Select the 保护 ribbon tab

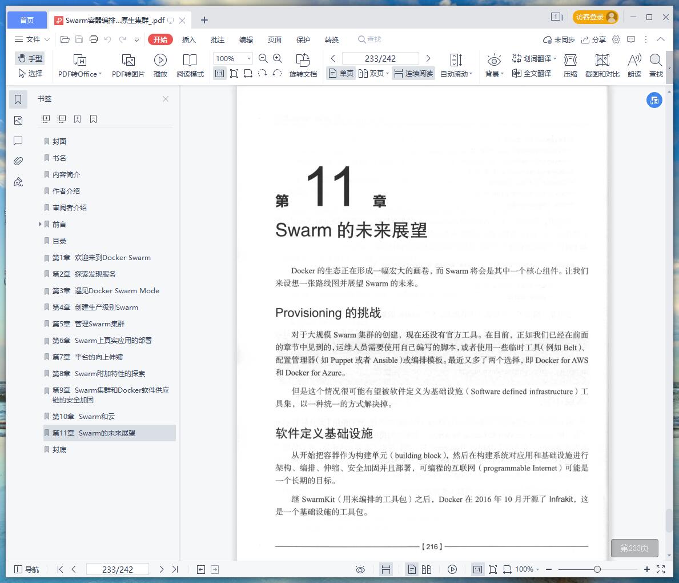[303, 39]
